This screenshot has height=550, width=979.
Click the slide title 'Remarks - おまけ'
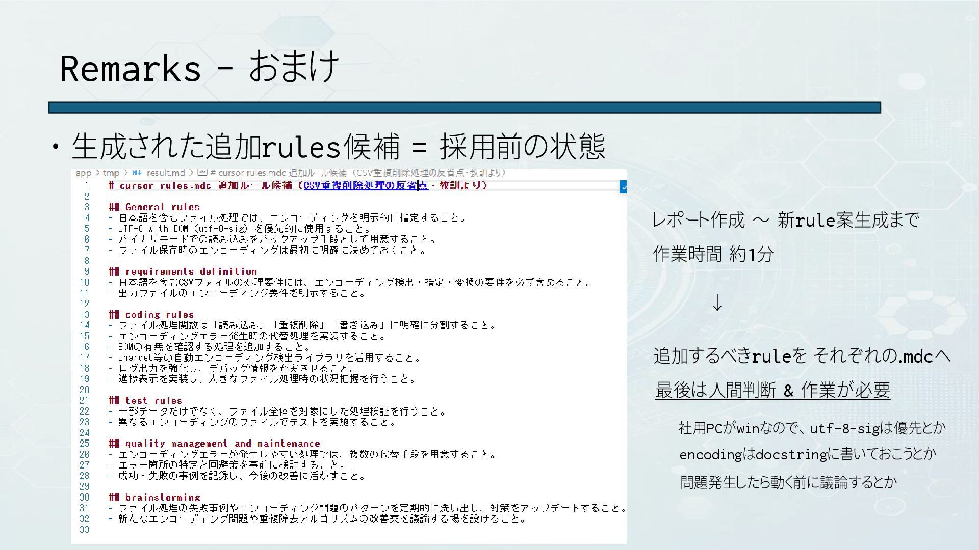[x=199, y=68]
